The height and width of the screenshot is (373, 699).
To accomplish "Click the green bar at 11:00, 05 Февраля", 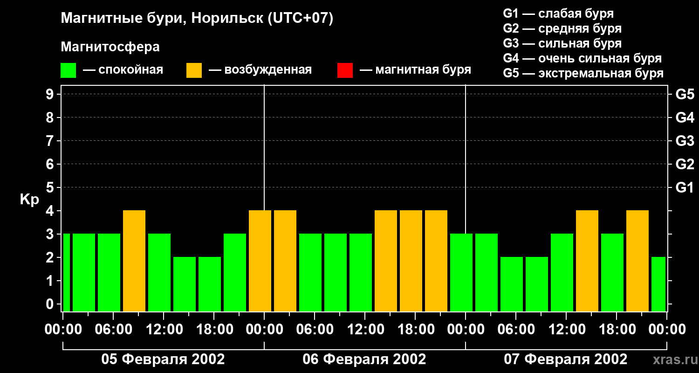I will point(159,272).
